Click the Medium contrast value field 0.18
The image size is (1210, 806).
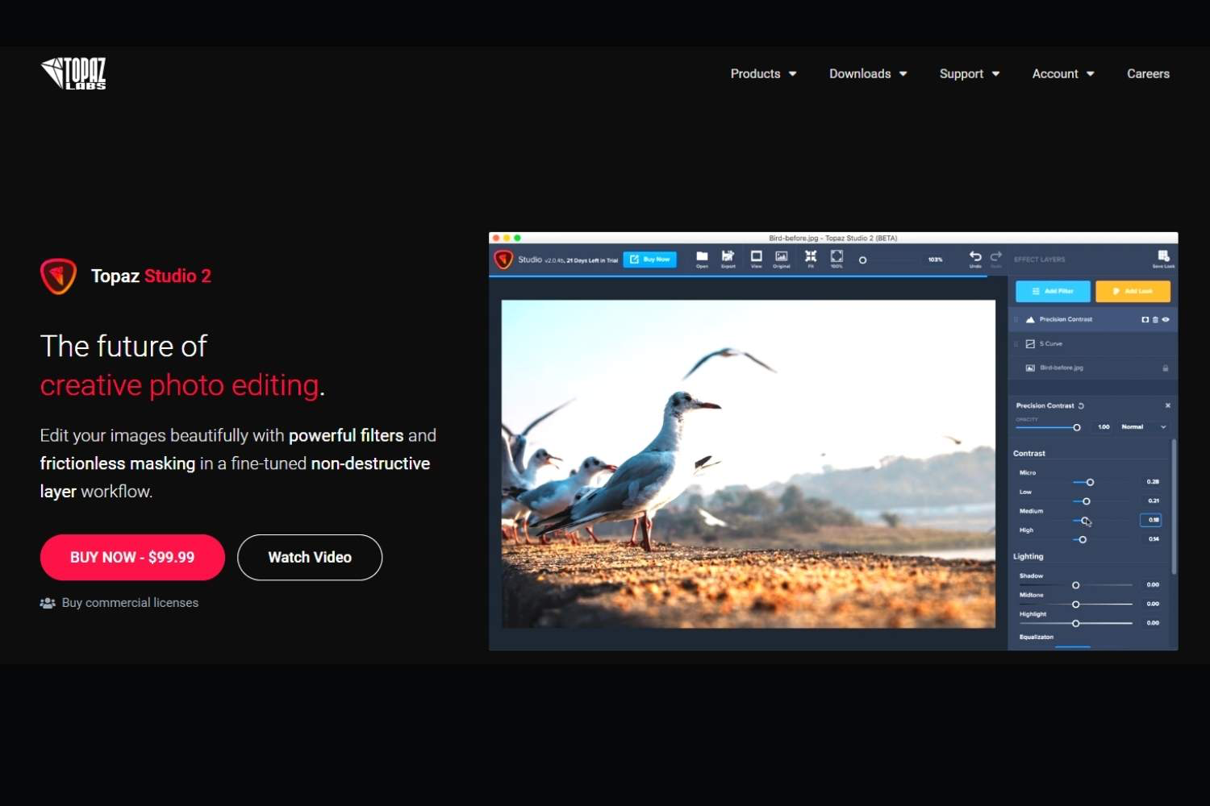tap(1151, 520)
